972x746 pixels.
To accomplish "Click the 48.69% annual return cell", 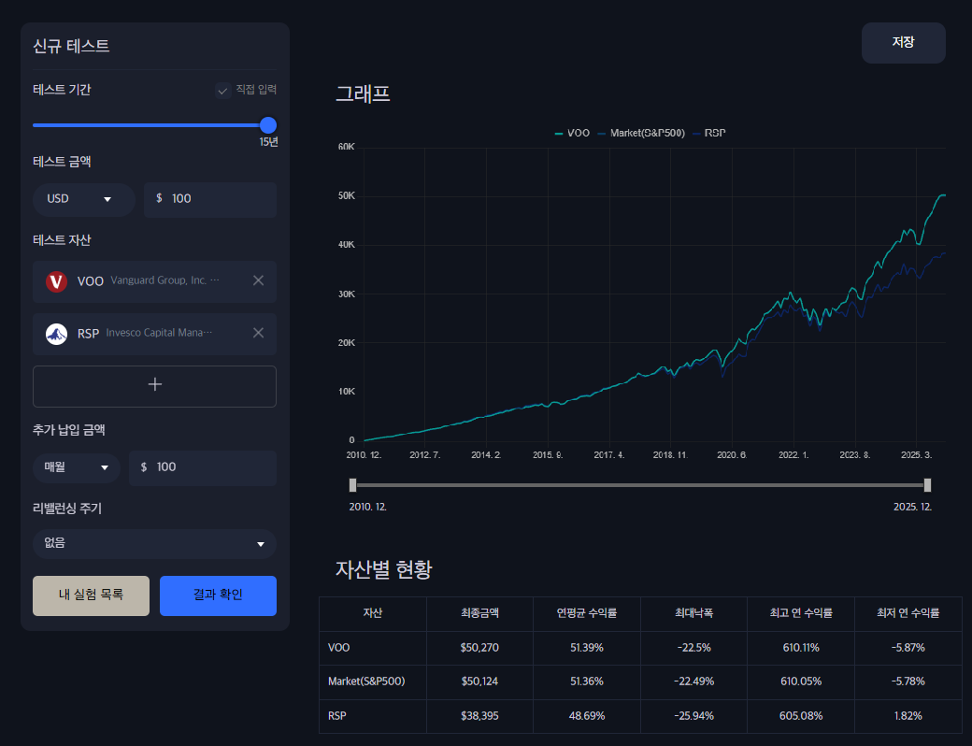I will pos(586,716).
